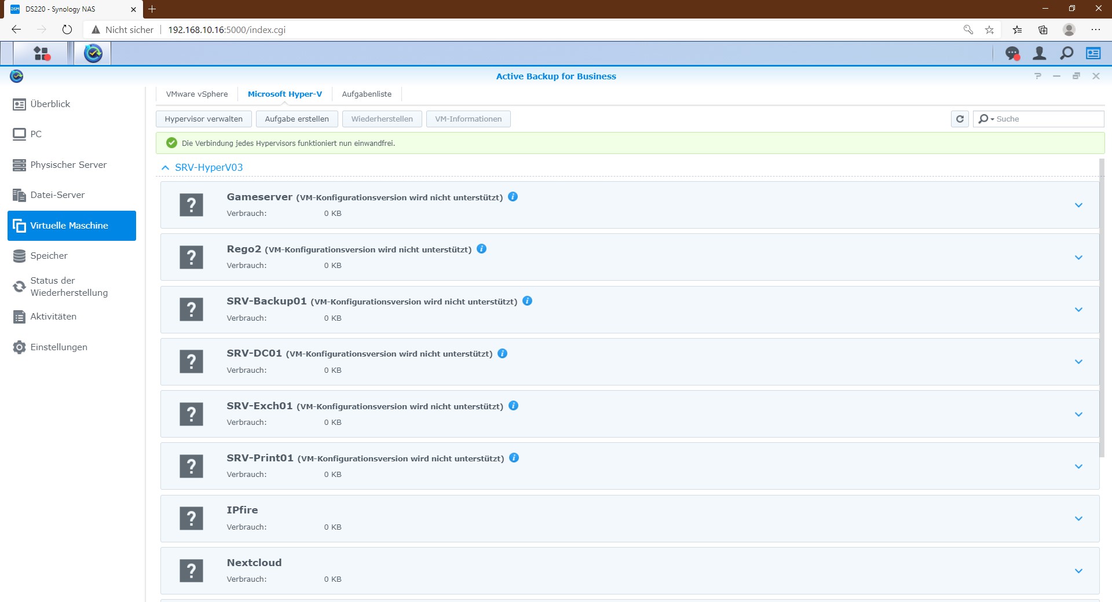Click the Aufgabe erstellen button
The height and width of the screenshot is (602, 1112).
coord(297,119)
